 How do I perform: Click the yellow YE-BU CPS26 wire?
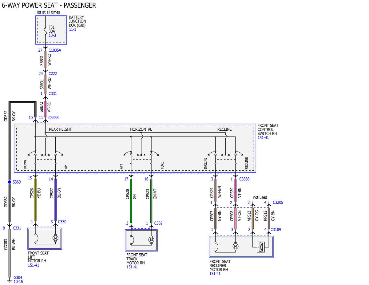(35, 200)
